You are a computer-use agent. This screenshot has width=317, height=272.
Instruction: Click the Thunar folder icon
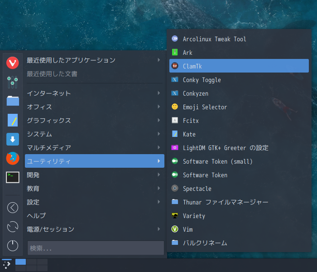pyautogui.click(x=175, y=202)
